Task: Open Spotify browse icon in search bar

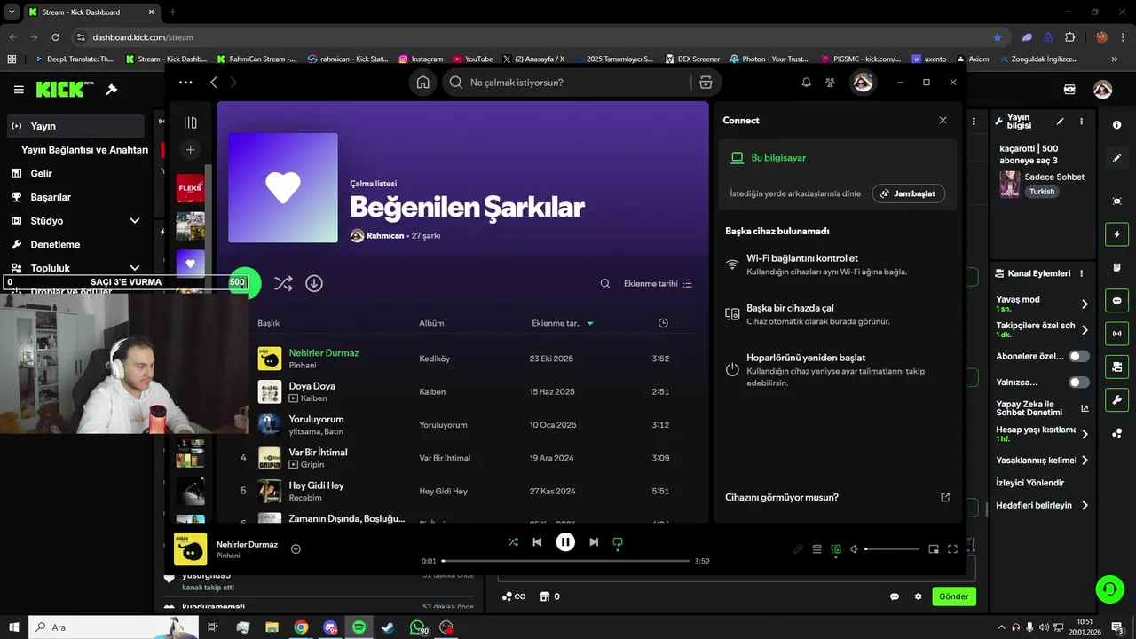Action: pyautogui.click(x=706, y=83)
